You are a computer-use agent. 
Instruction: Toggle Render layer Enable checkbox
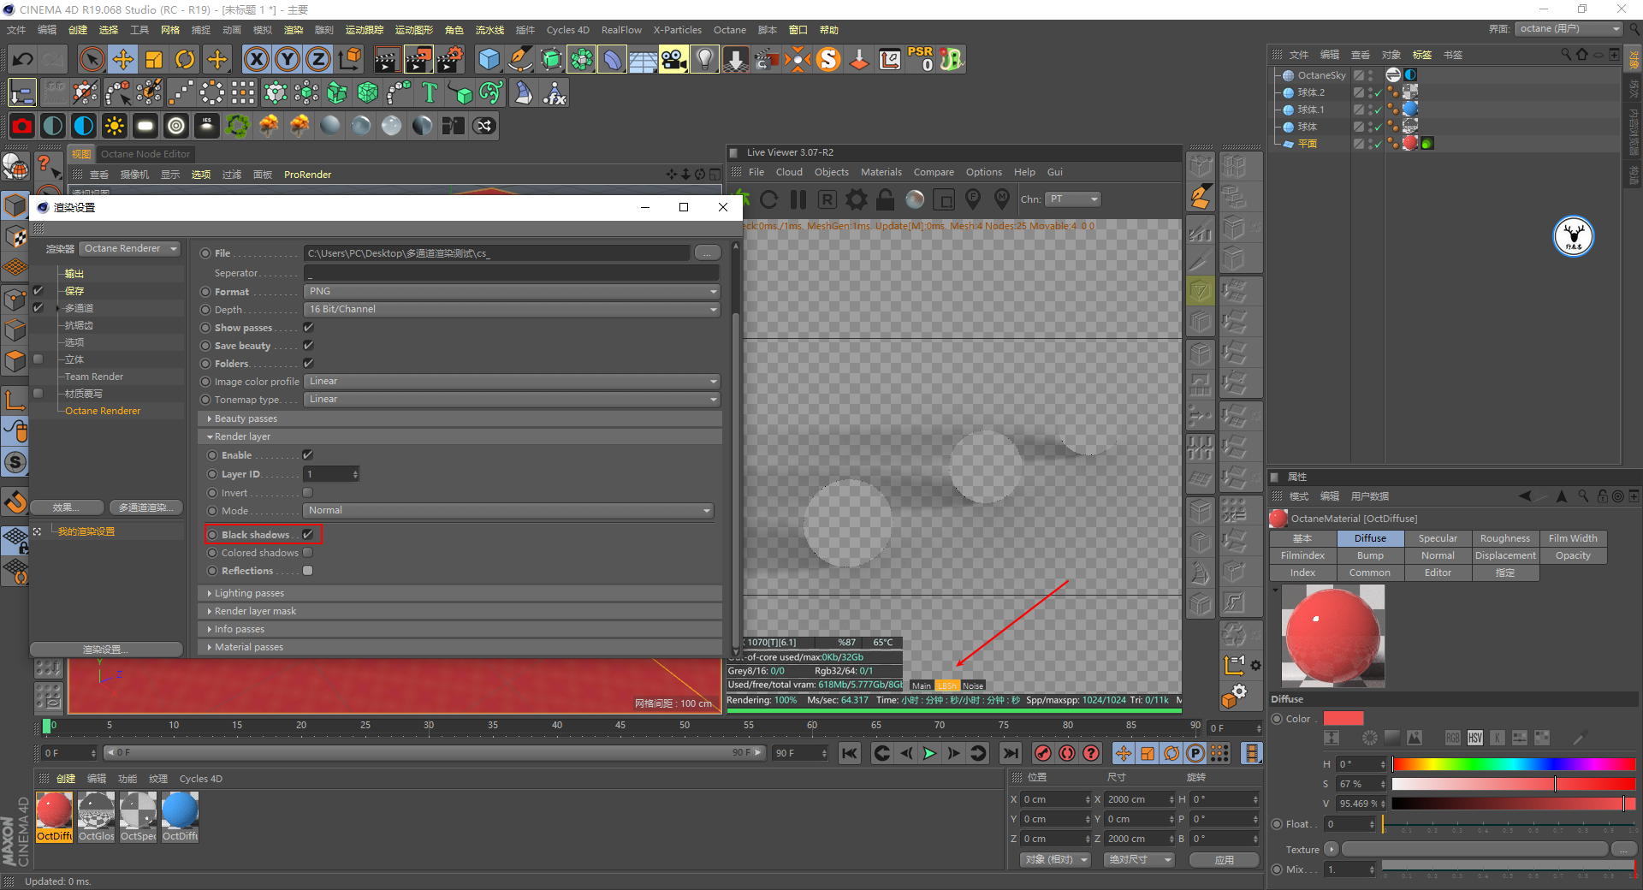pos(307,455)
